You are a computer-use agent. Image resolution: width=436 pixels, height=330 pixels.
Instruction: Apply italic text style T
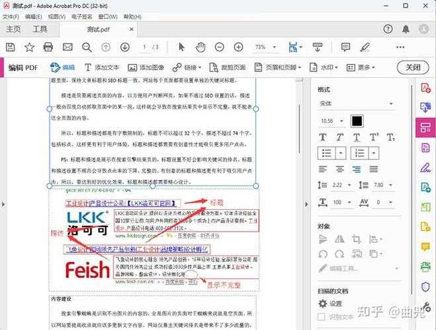[340, 137]
